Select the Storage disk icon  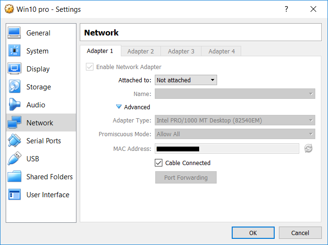[14, 87]
